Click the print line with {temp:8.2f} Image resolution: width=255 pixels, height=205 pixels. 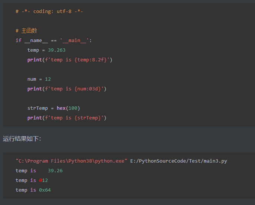[x=70, y=60]
